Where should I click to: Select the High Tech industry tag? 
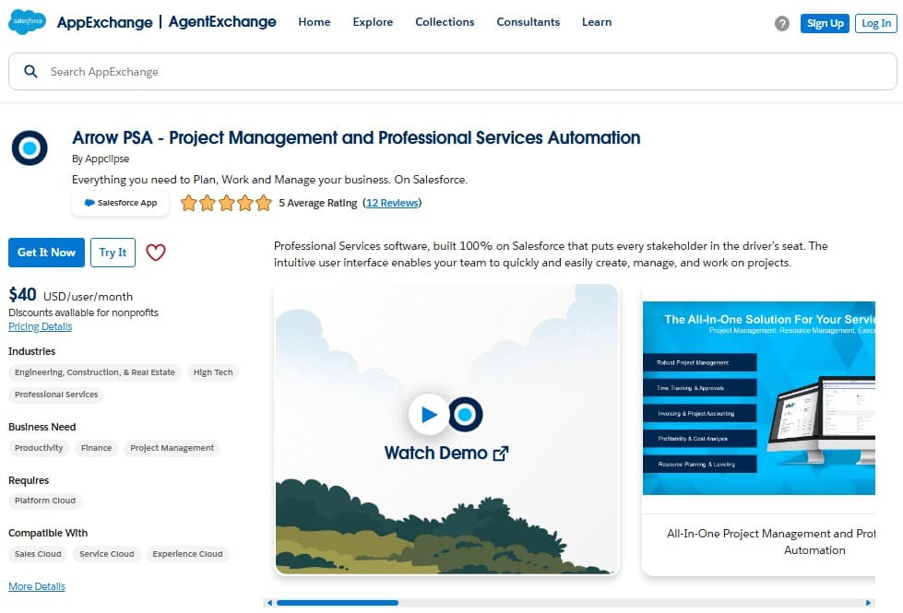click(x=213, y=372)
